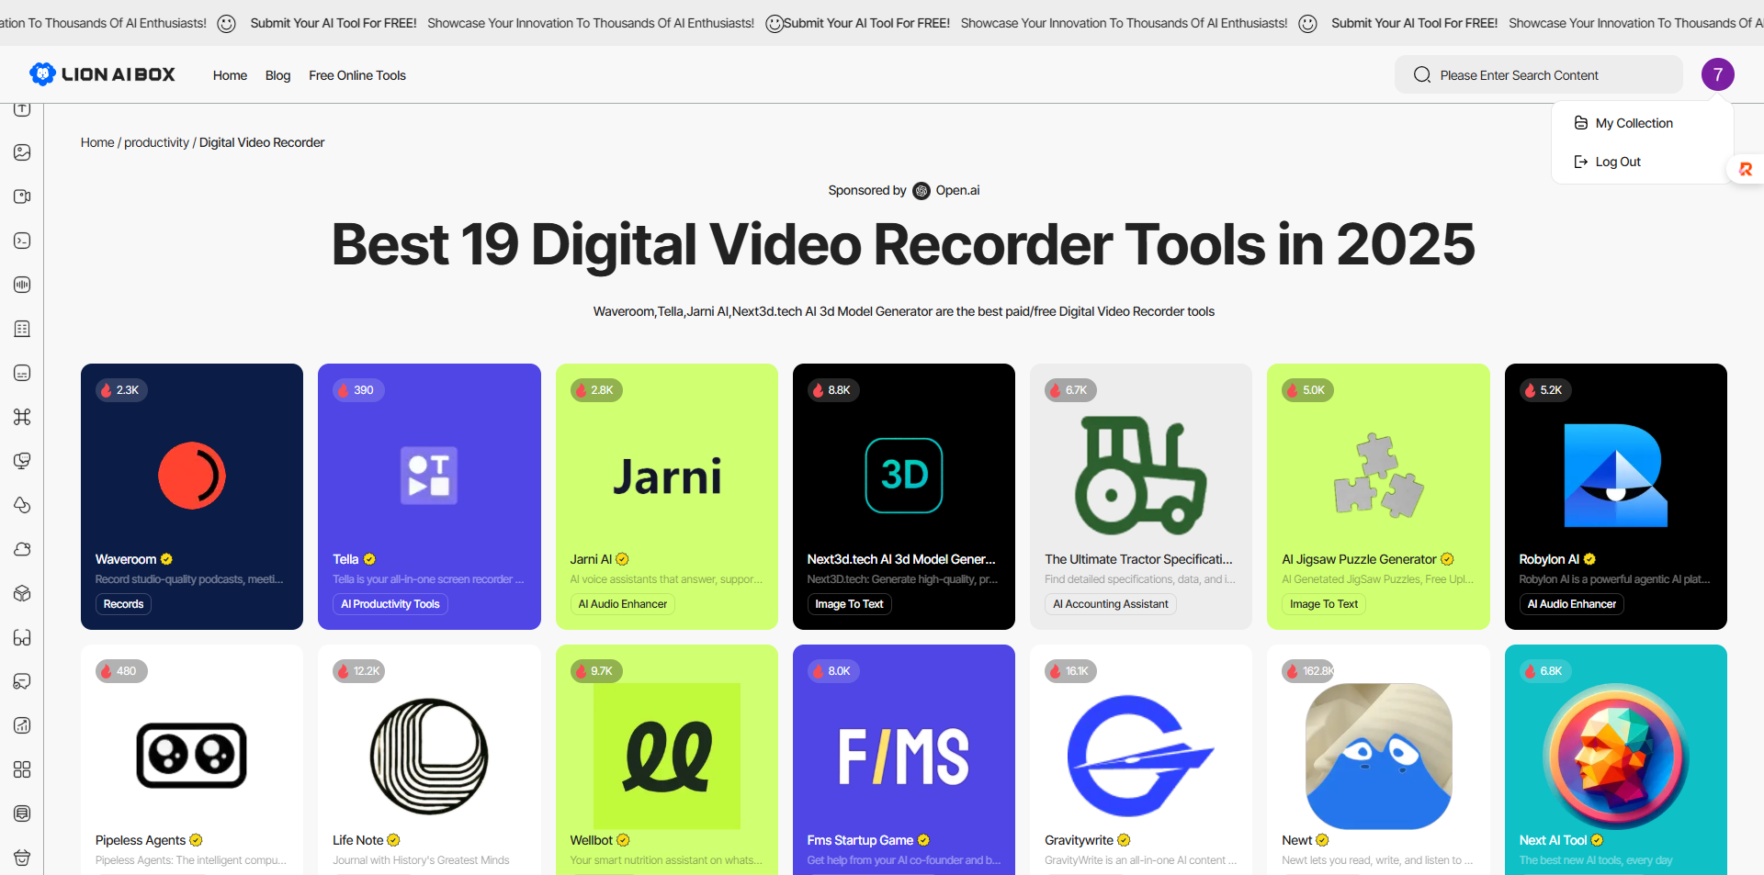This screenshot has height=875, width=1764.
Task: Click productivity breadcrumb link
Action: (156, 142)
